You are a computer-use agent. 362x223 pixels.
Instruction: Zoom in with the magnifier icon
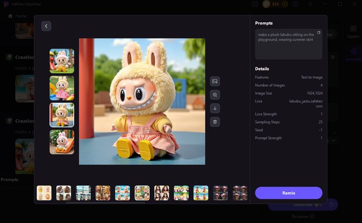click(x=215, y=95)
